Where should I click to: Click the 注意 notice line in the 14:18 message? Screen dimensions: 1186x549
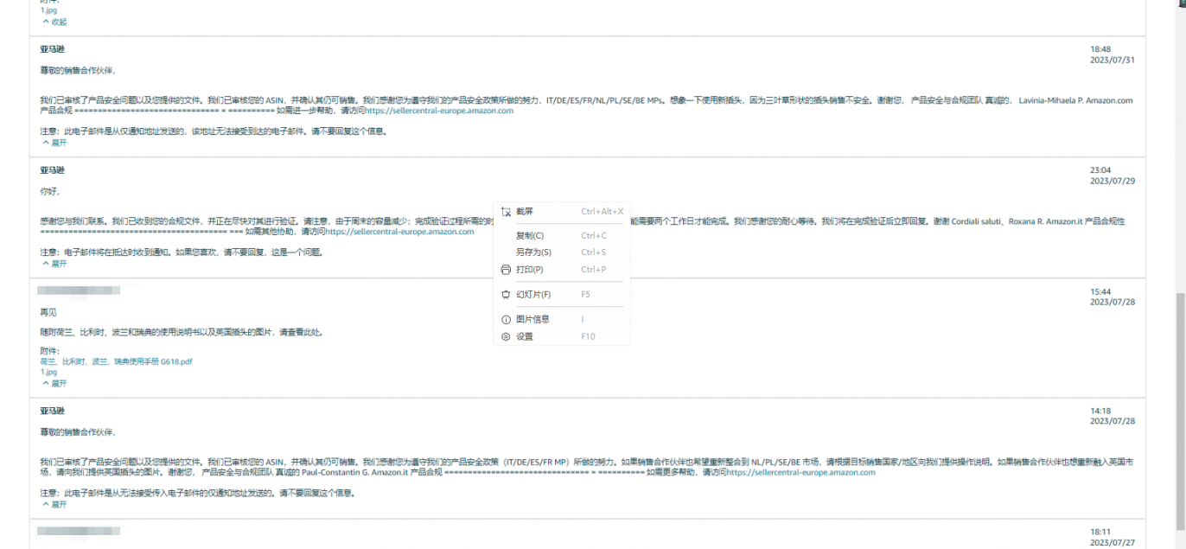198,493
